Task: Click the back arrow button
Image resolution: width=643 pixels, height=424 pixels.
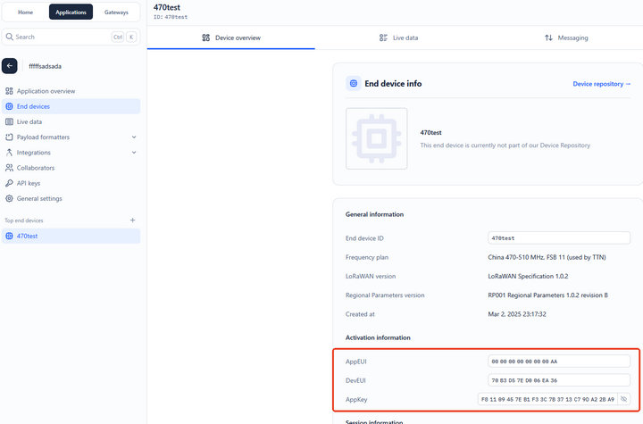Action: coord(10,66)
